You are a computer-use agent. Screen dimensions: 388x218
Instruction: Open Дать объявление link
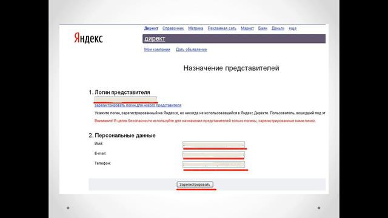192,50
